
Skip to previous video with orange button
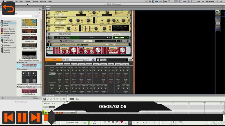8,117
